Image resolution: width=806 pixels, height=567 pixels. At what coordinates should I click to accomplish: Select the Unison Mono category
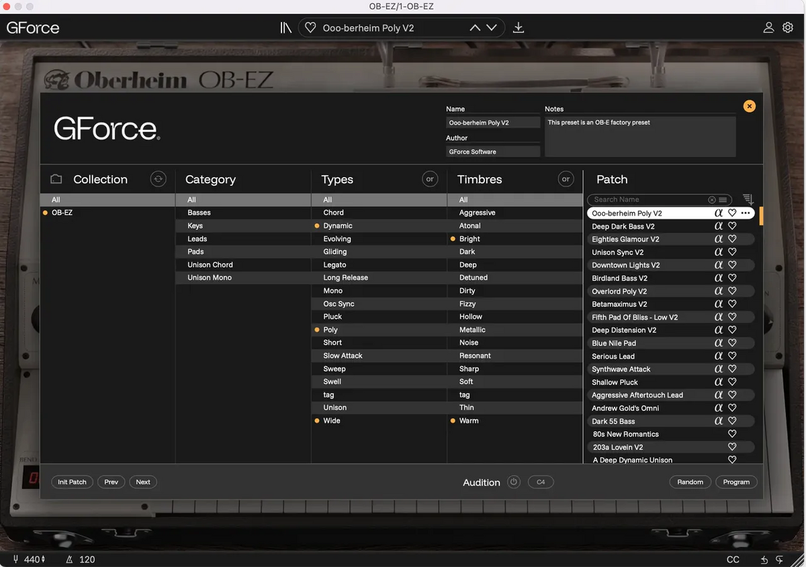243,277
